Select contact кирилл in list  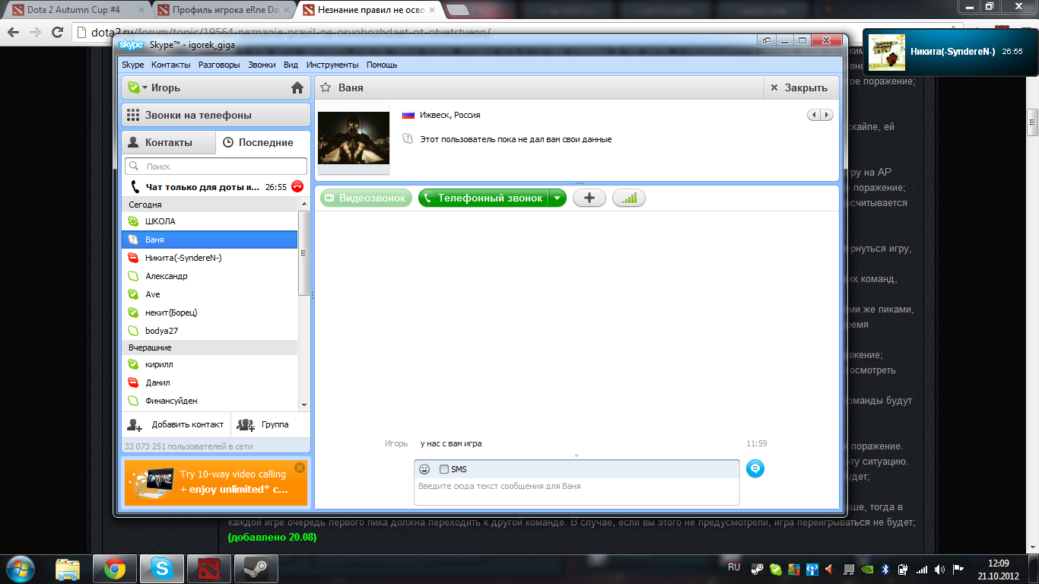210,364
